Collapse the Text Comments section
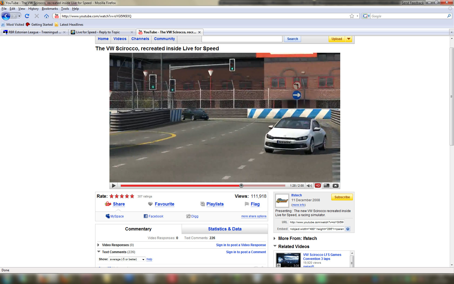Image resolution: width=454 pixels, height=284 pixels. tap(99, 252)
